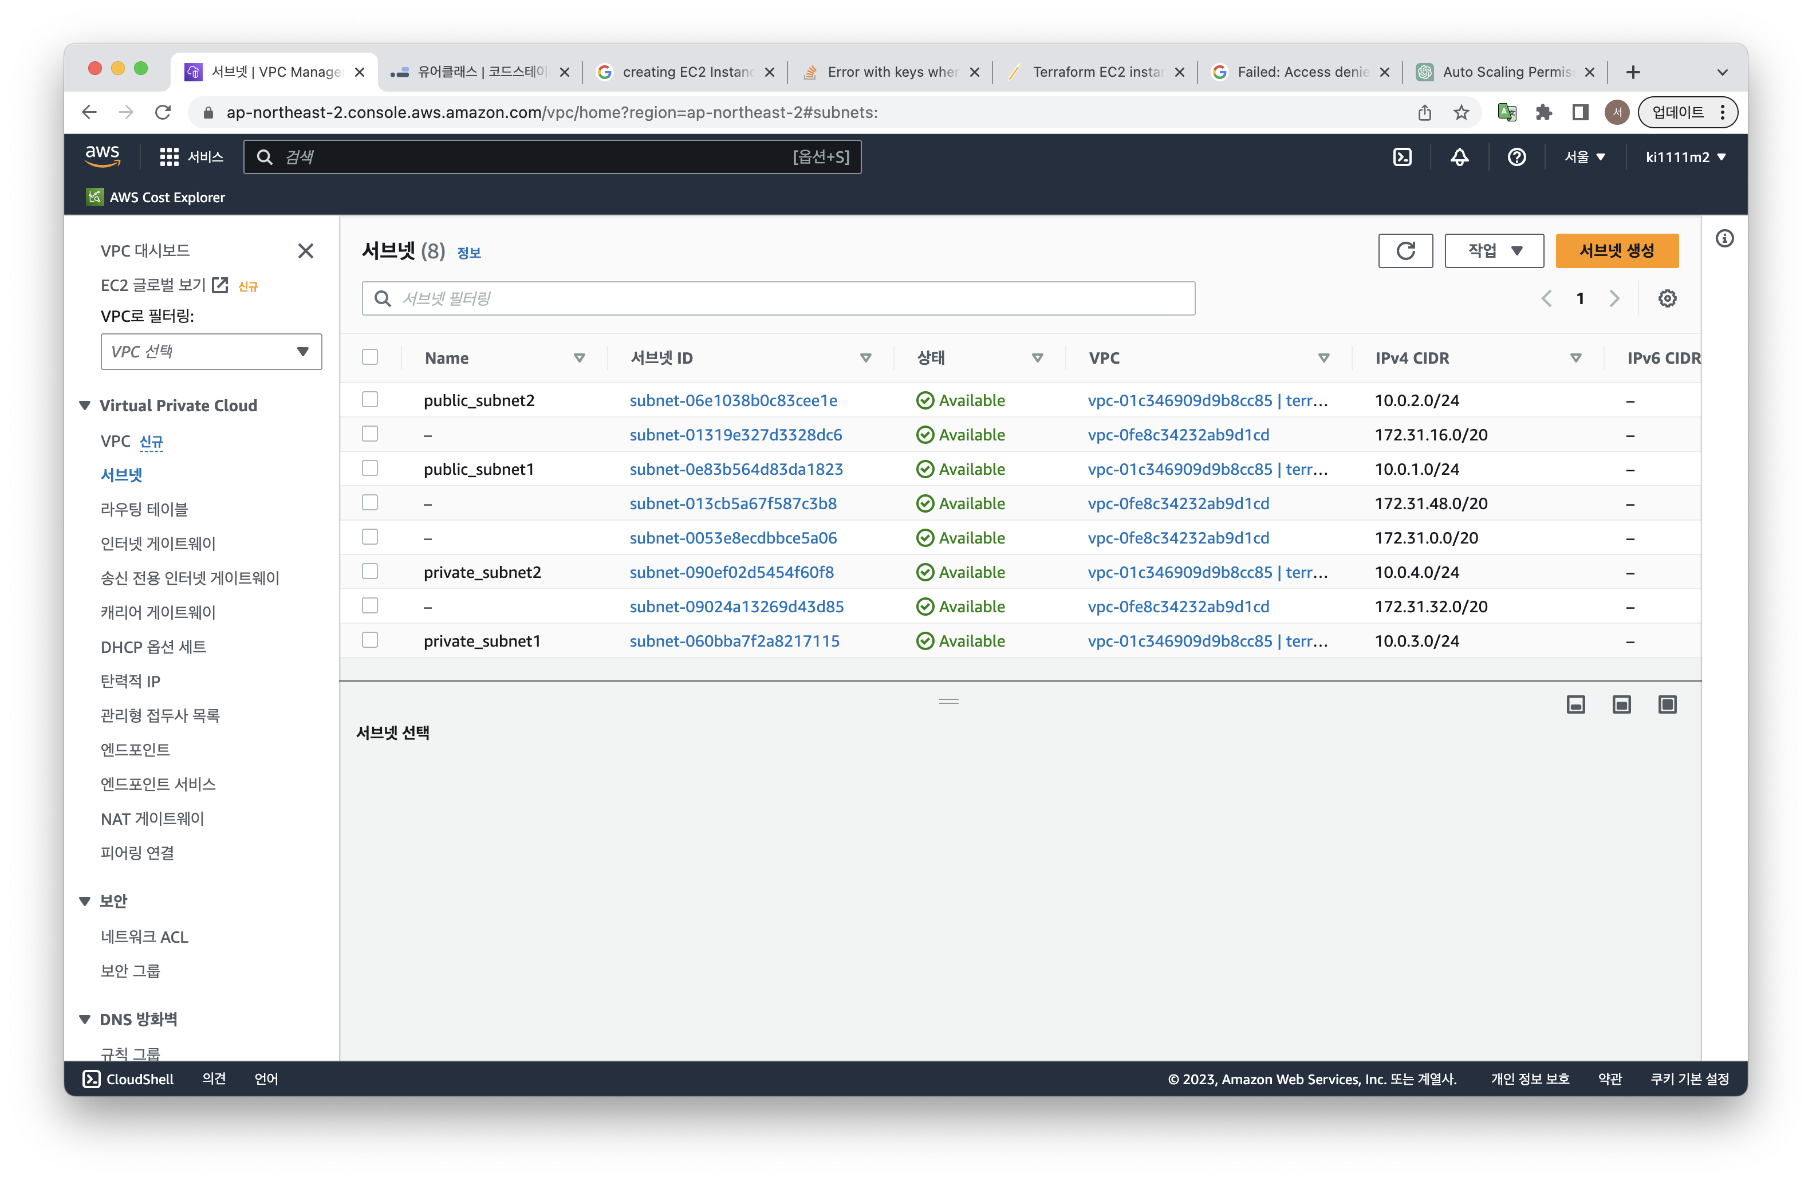Open Chrome extensions puzzle icon

pyautogui.click(x=1543, y=113)
